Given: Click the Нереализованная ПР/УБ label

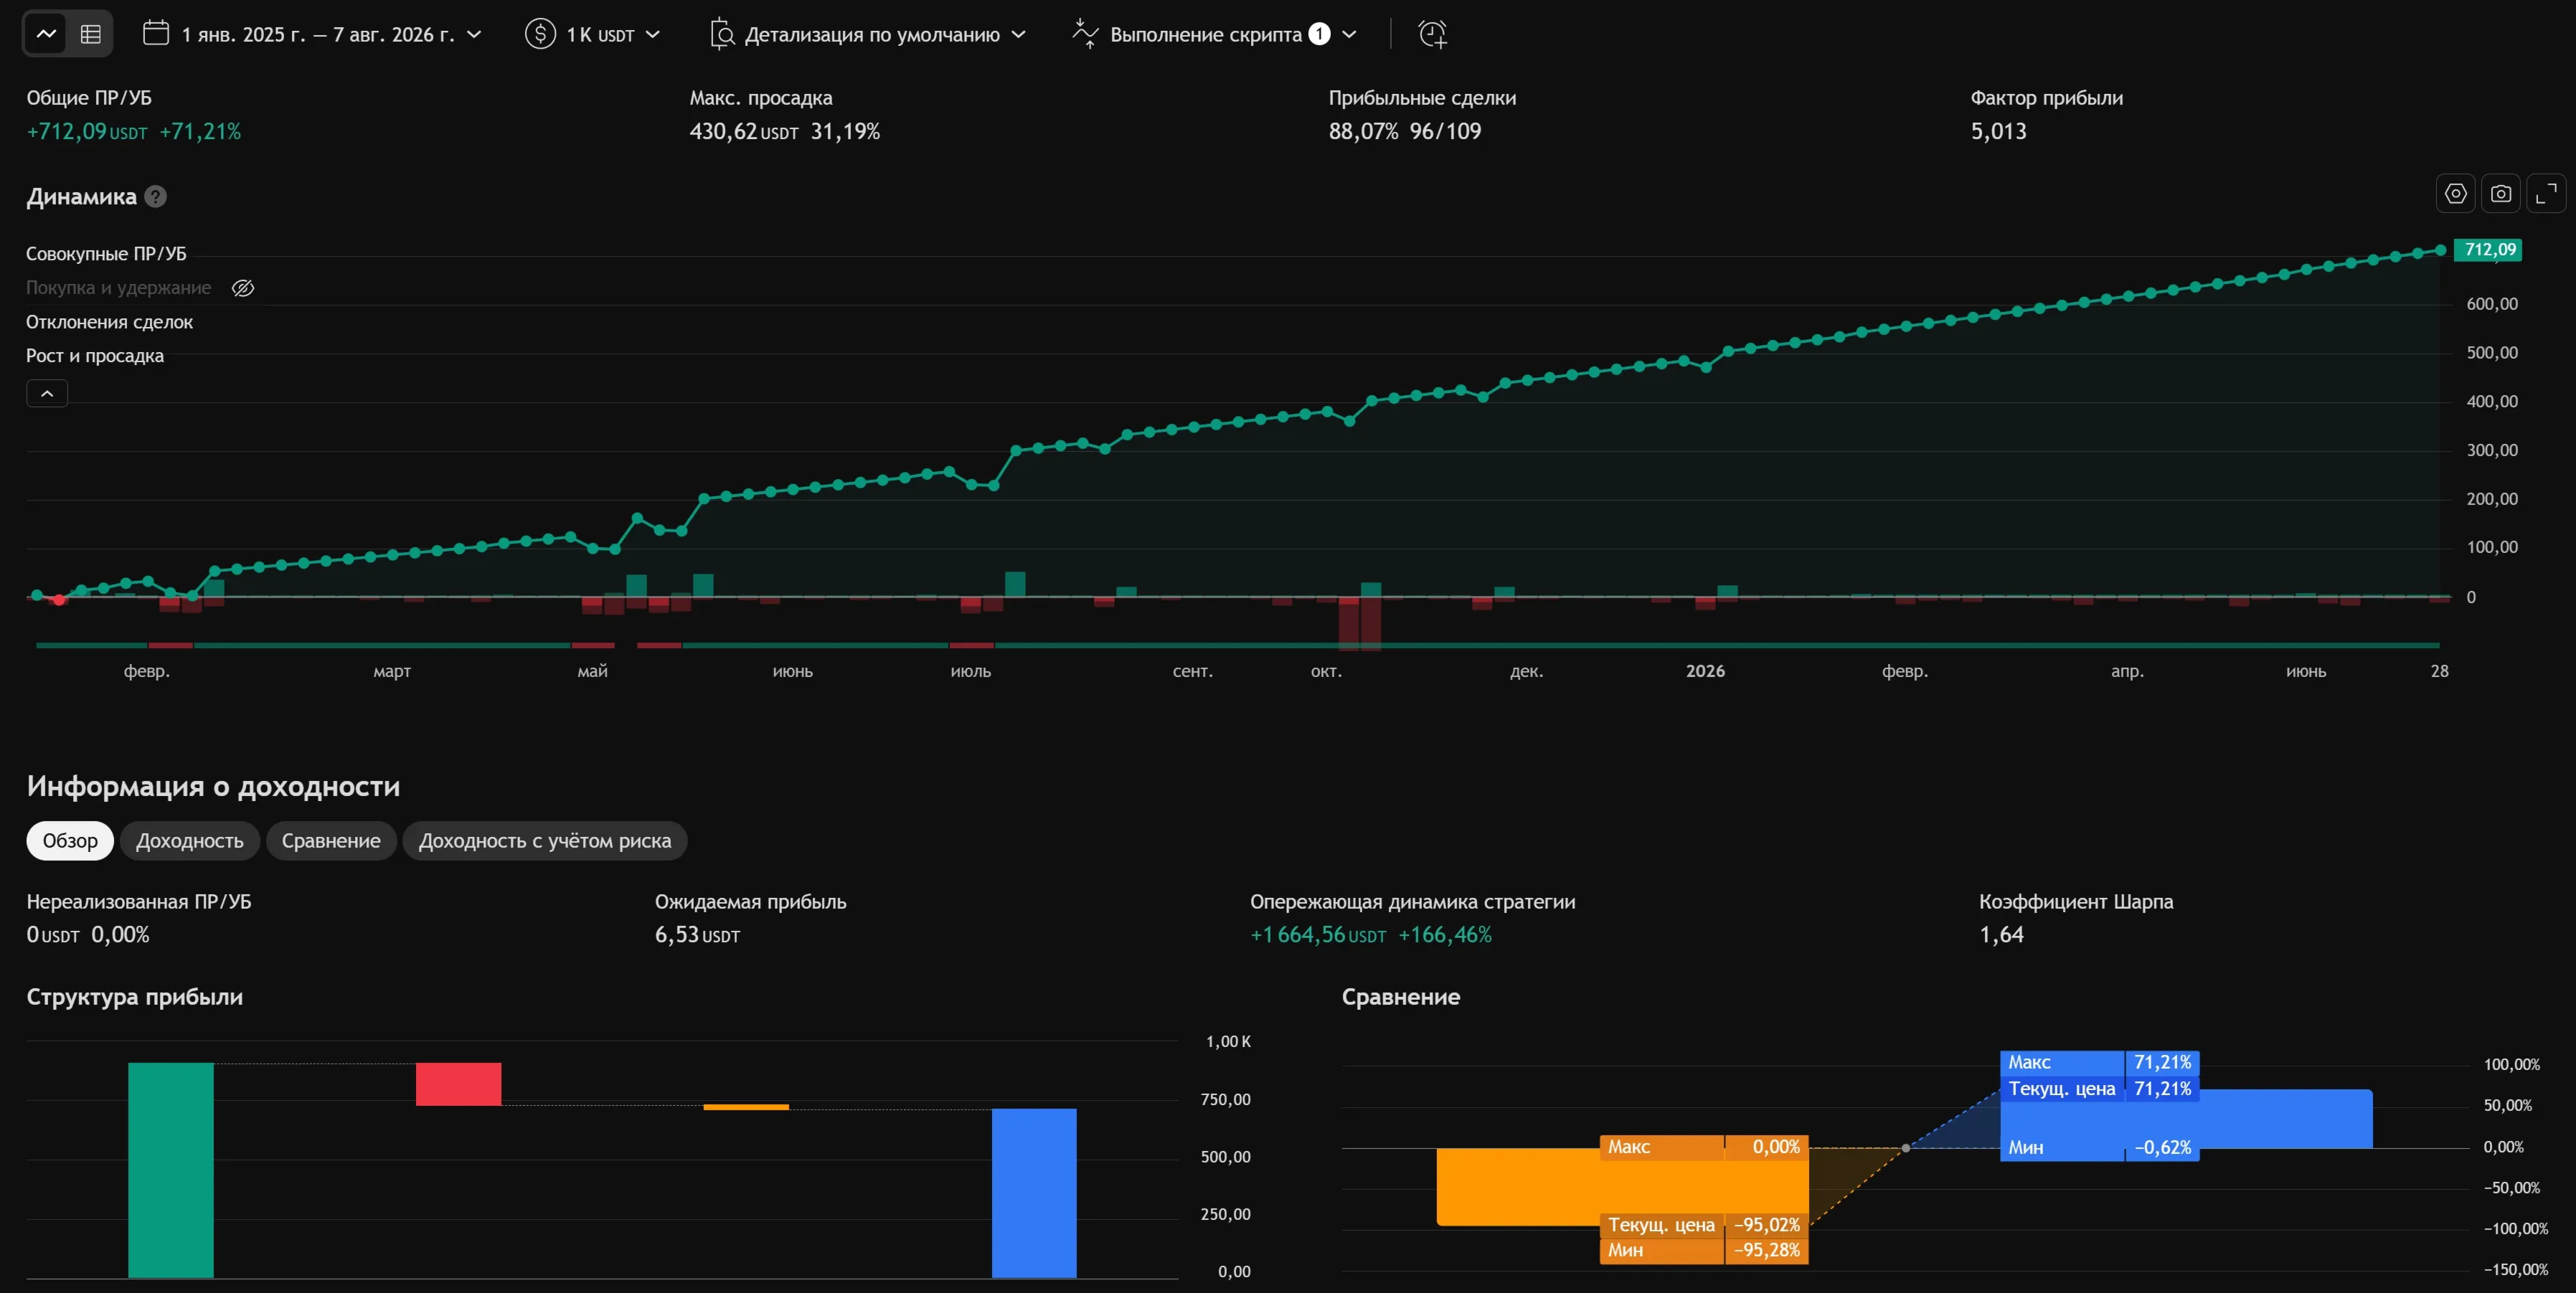Looking at the screenshot, I should 139,902.
